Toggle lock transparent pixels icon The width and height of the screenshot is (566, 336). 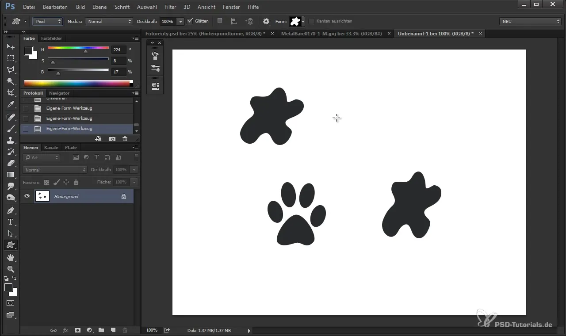[46, 182]
